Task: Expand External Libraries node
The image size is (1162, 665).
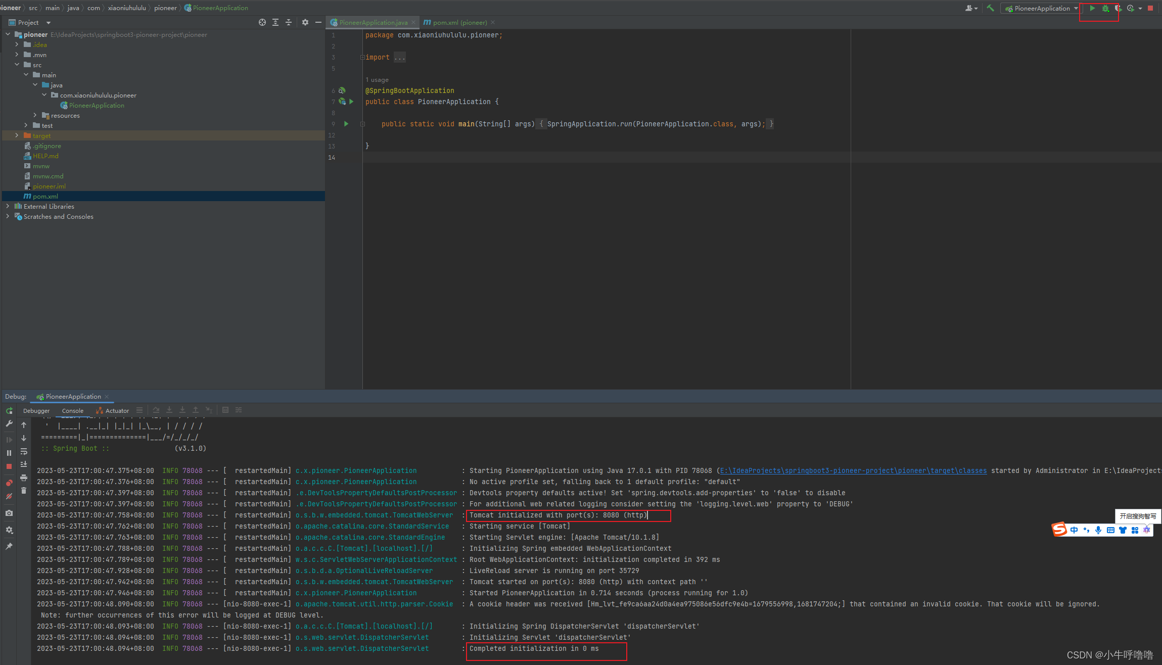Action: coord(8,206)
